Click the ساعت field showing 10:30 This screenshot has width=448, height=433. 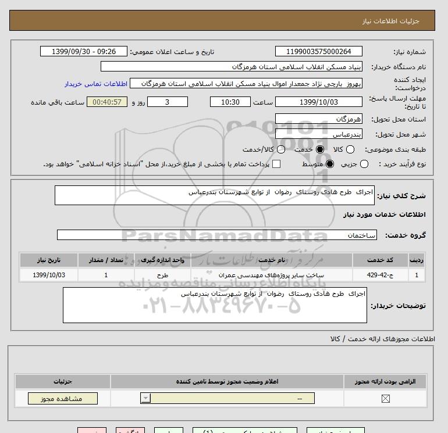[x=230, y=102]
